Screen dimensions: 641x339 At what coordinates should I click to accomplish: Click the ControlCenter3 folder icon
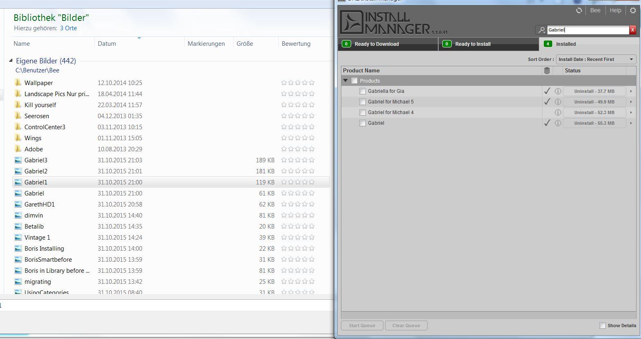click(x=18, y=127)
